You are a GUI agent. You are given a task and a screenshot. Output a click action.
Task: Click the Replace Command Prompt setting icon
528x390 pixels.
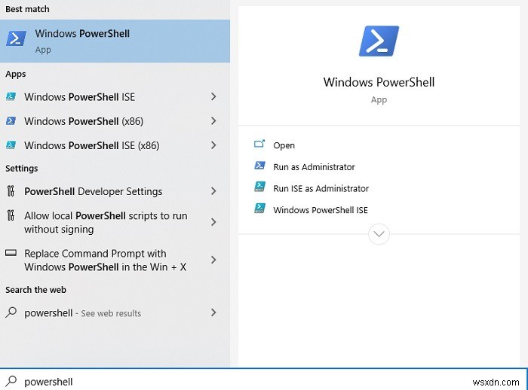point(11,254)
